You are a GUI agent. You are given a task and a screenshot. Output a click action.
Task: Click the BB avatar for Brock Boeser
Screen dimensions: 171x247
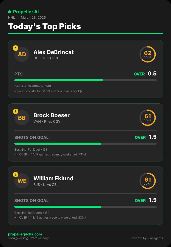pyautogui.click(x=22, y=118)
